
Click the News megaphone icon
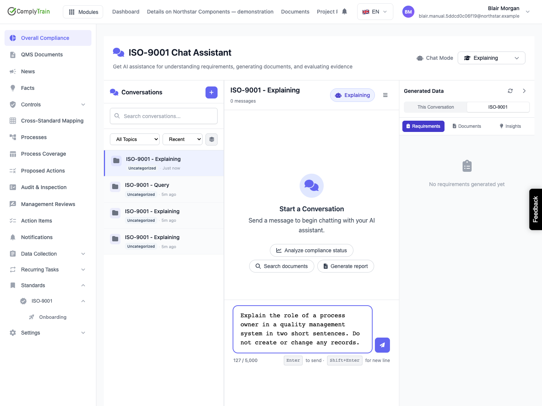(13, 71)
